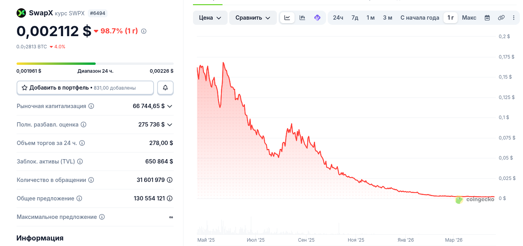The height and width of the screenshot is (246, 523).
Task: Click the 24-hour range progress bar
Action: click(95, 64)
